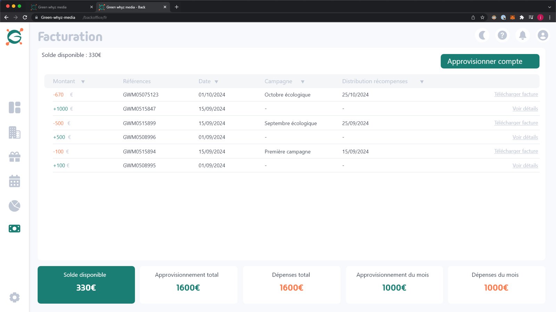Select the Green whyz media - Back tab

coord(133,7)
